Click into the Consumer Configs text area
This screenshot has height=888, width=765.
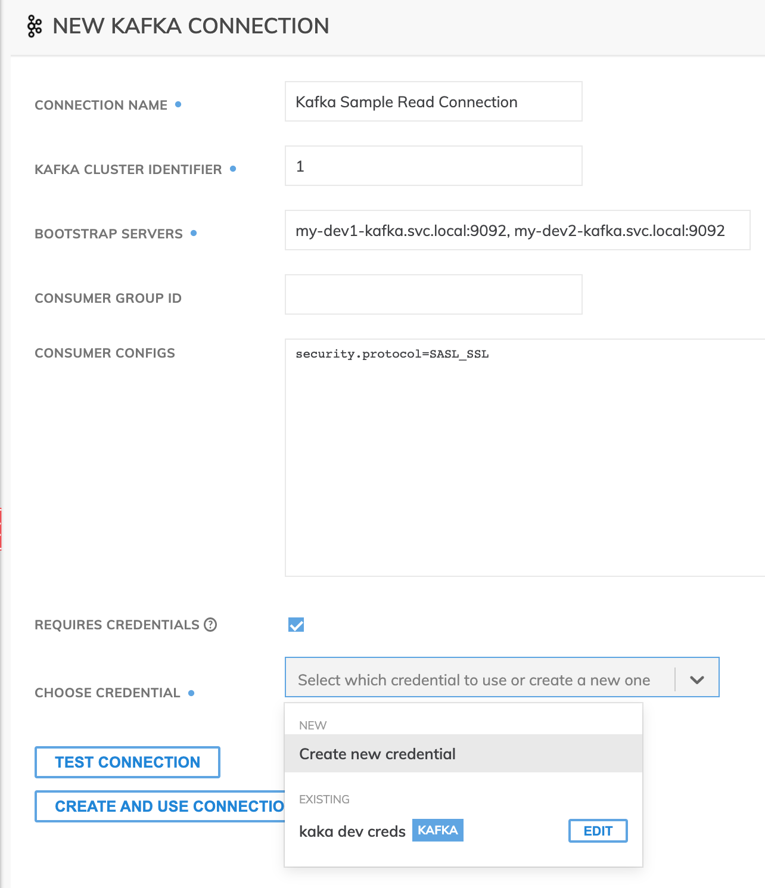(x=525, y=458)
